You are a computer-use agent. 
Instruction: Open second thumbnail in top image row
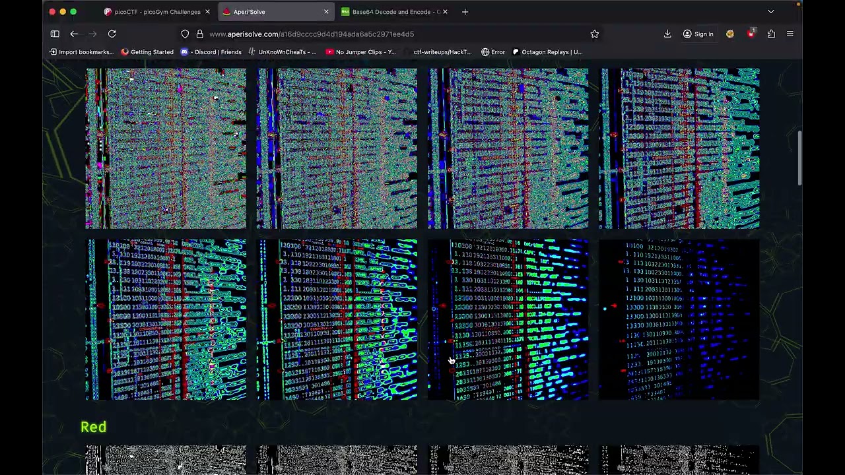pos(337,148)
